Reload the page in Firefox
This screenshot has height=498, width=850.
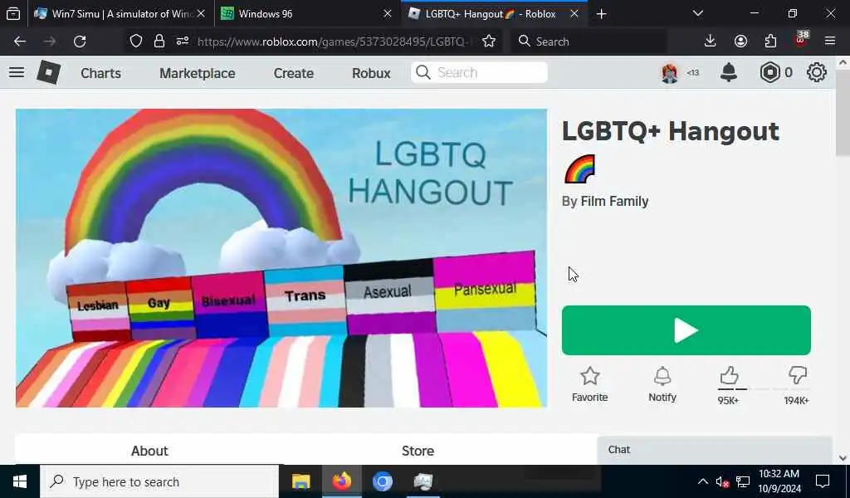coord(80,41)
